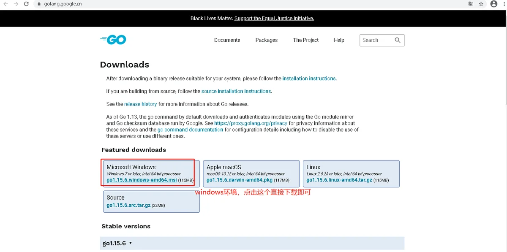Open the Packages menu item
Image resolution: width=507 pixels, height=252 pixels.
click(267, 40)
